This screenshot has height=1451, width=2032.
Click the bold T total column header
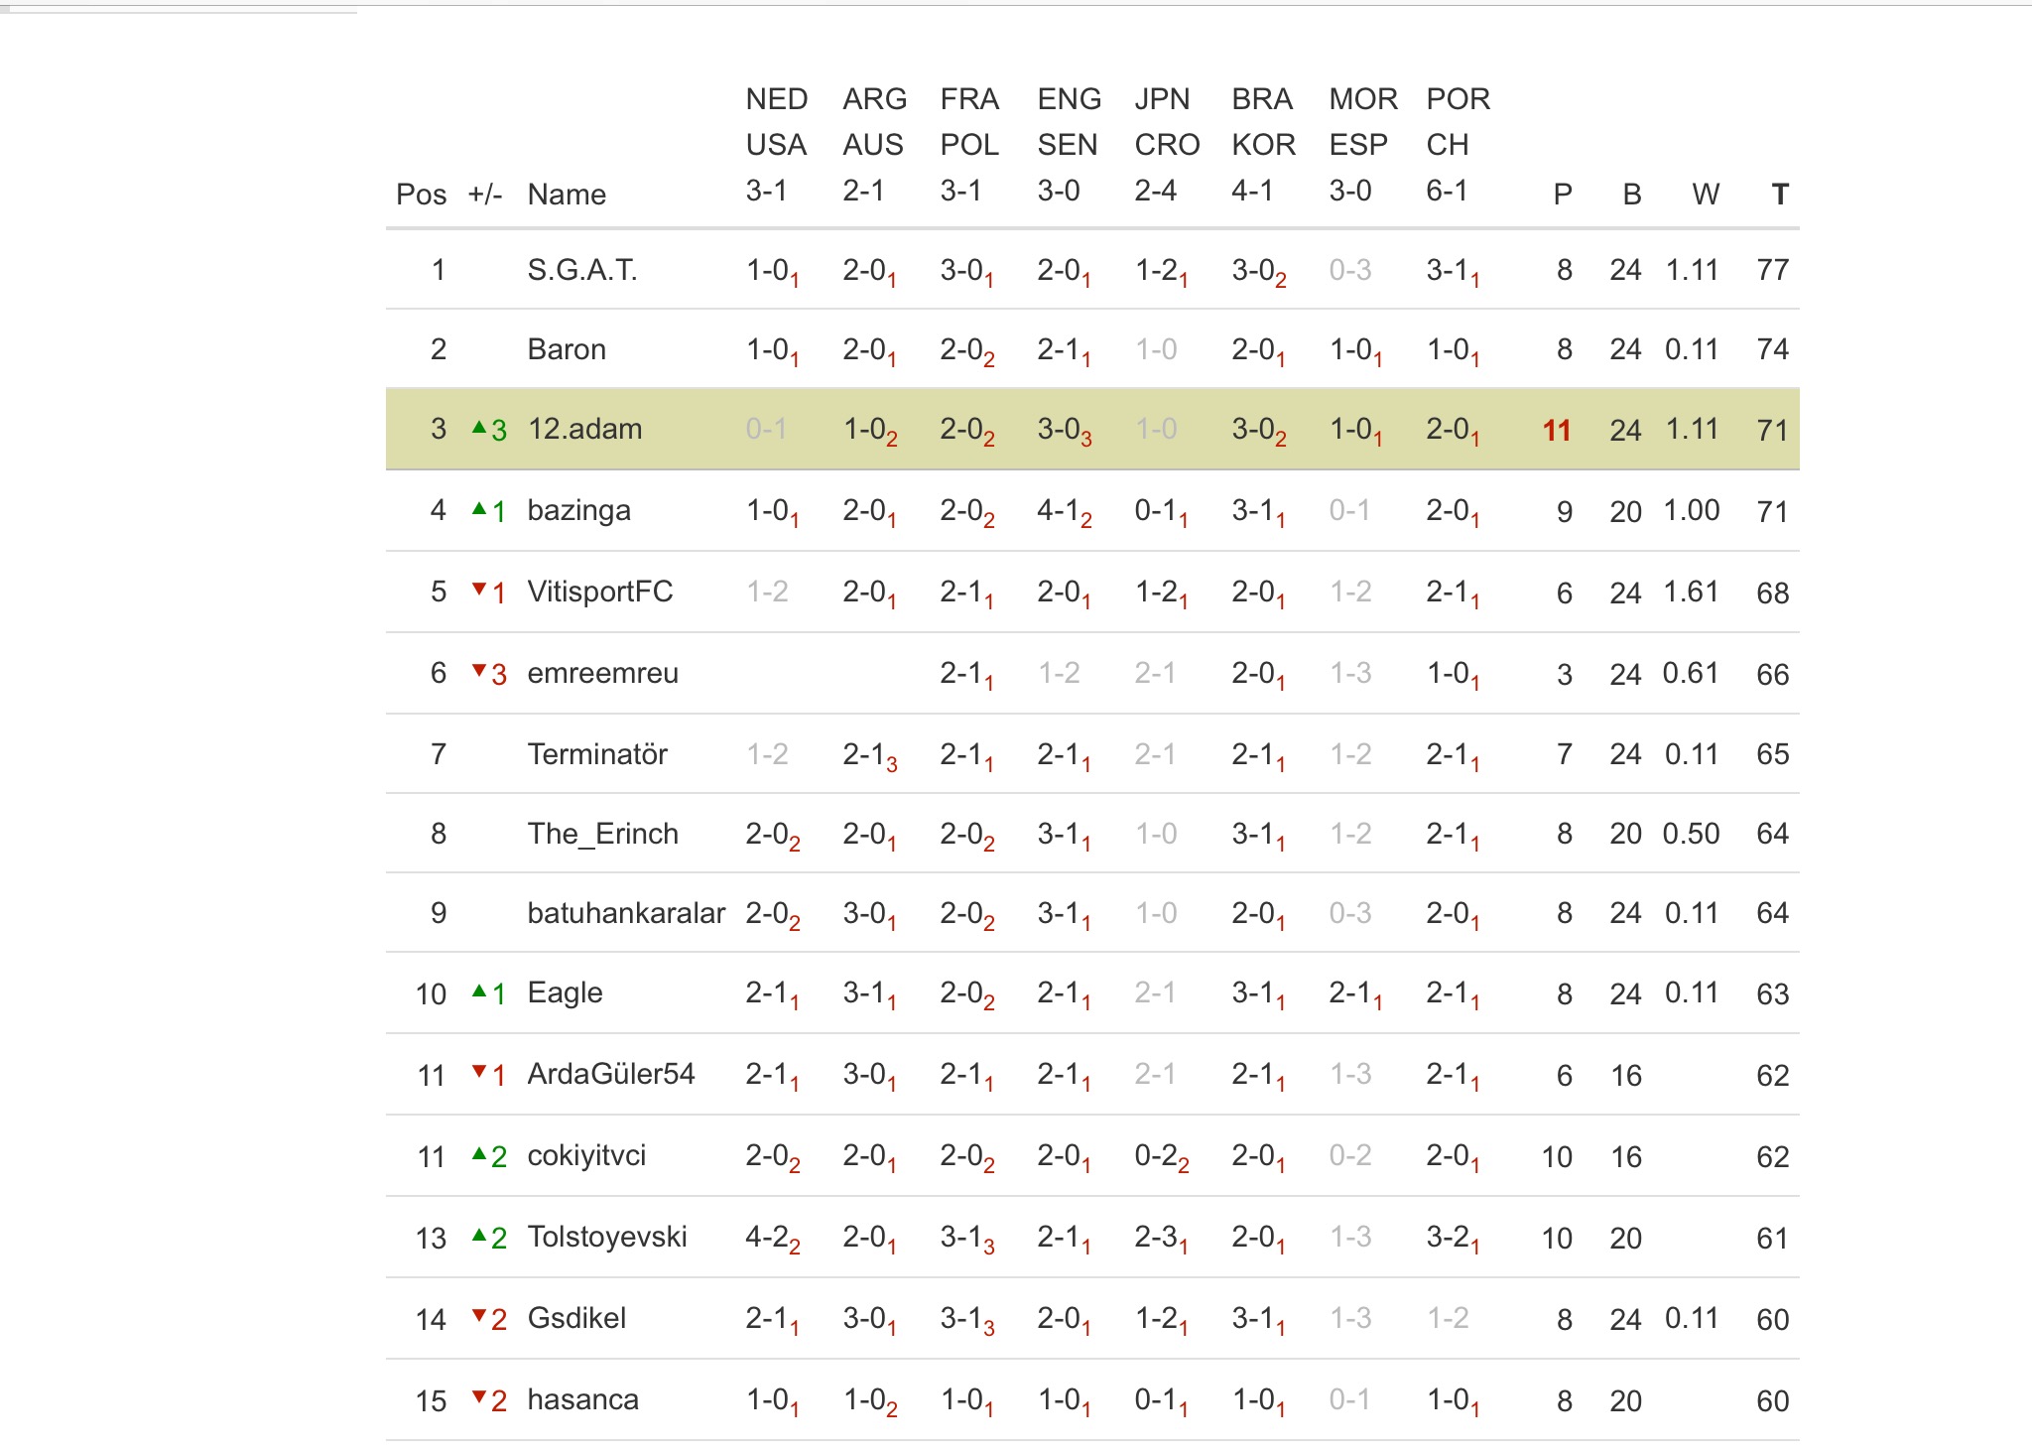pos(1780,195)
